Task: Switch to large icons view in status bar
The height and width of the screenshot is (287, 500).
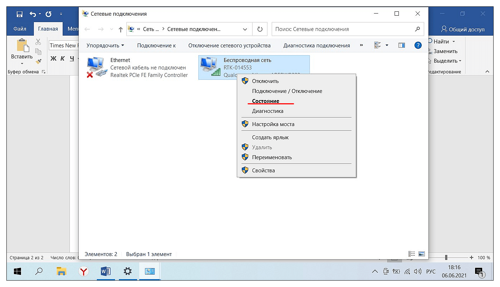Action: [x=422, y=254]
